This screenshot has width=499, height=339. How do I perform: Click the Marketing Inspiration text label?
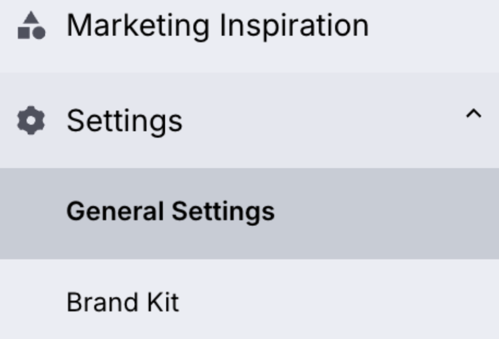click(217, 26)
